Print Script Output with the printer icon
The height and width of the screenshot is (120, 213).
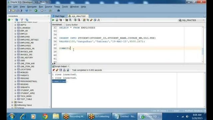click(64, 70)
